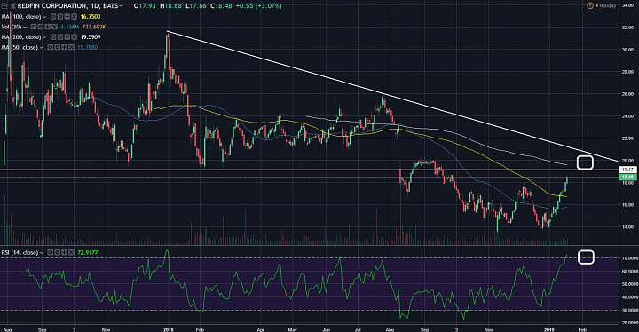The height and width of the screenshot is (332, 639).
Task: Click the MA 50 value 15.7880
Action: [x=87, y=47]
